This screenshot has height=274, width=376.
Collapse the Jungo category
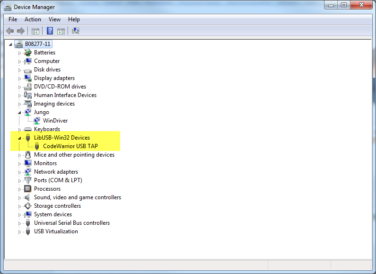(x=19, y=113)
